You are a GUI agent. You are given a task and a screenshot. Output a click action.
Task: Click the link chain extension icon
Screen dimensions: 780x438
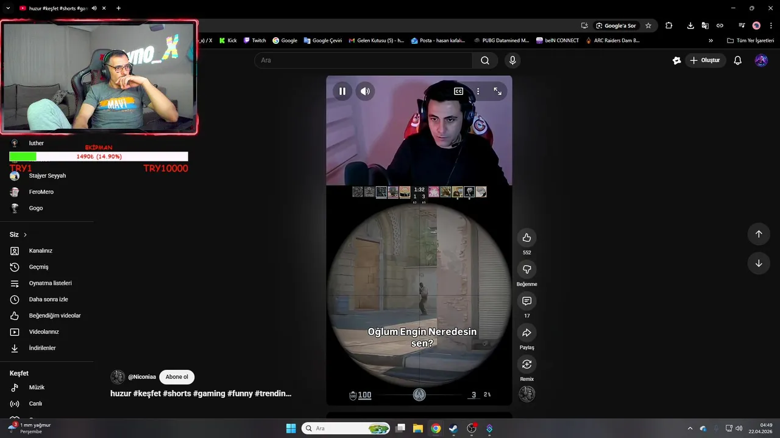(720, 26)
